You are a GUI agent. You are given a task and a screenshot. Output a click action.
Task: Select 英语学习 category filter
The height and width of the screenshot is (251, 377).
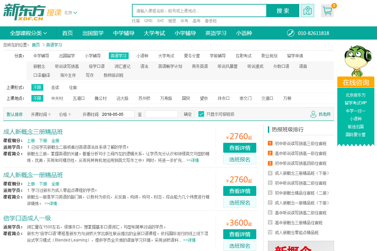point(118,56)
